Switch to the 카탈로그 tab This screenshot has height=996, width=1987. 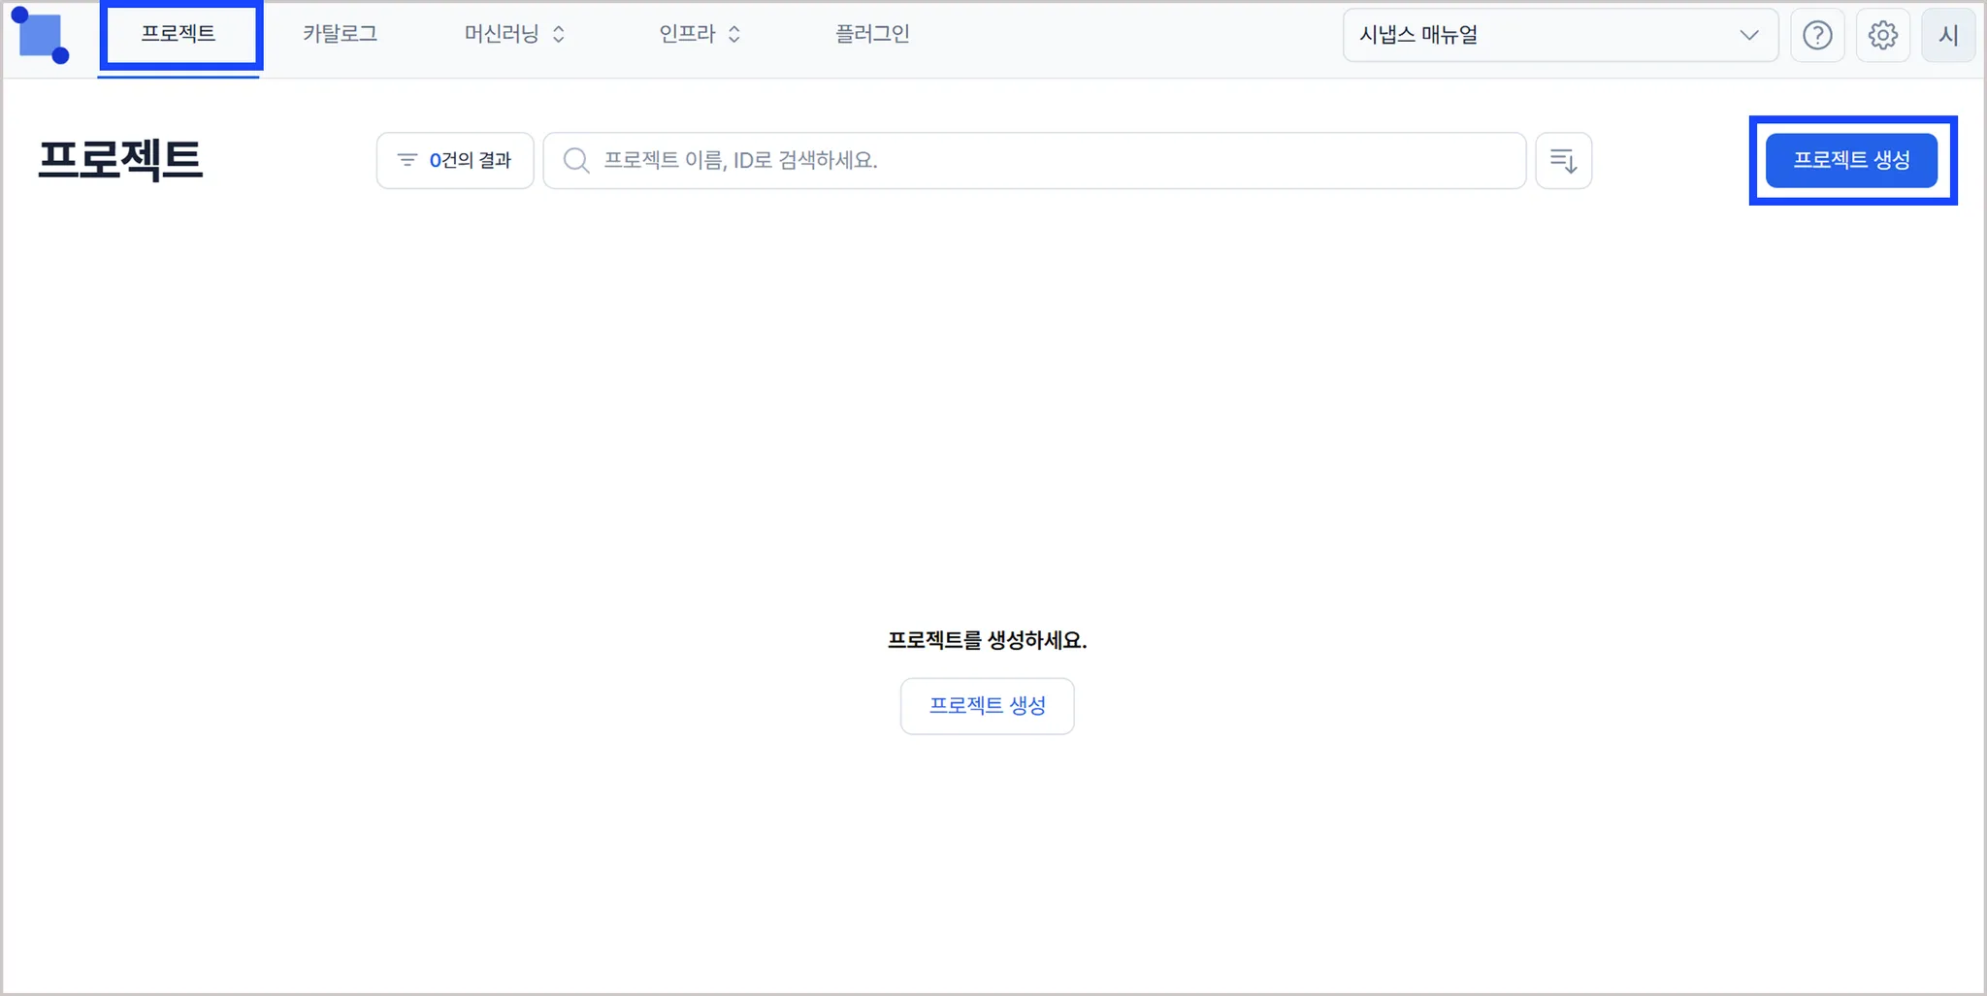coord(340,35)
